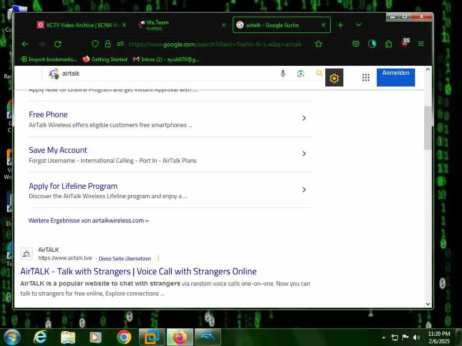Open the taskbar clock and date
Screen dimensions: 462x346
[439, 337]
